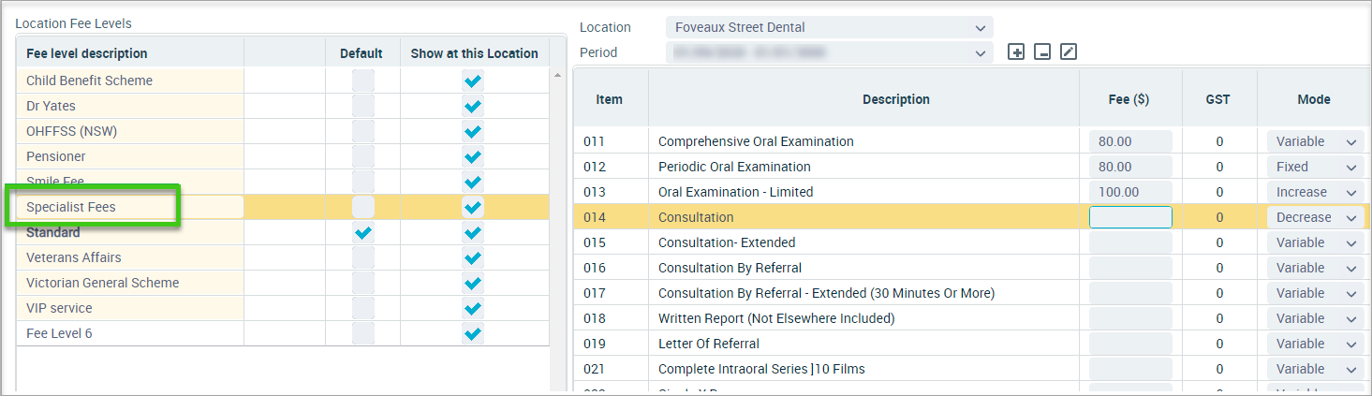This screenshot has width=1372, height=396.
Task: Select the Child Benefit Scheme fee level
Action: point(130,81)
